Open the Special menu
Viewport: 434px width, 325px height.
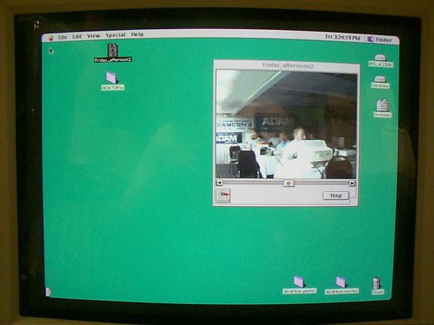point(115,35)
